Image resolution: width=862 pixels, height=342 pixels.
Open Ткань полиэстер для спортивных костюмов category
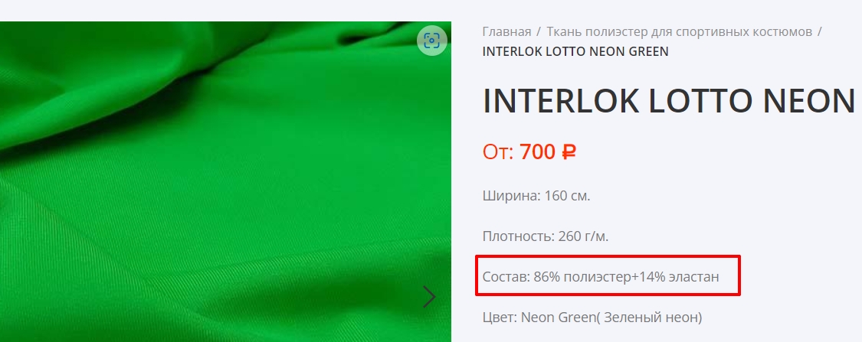679,31
